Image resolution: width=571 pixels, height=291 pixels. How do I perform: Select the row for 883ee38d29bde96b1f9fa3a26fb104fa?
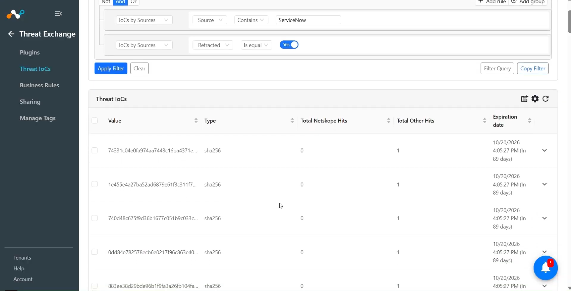[95, 286]
